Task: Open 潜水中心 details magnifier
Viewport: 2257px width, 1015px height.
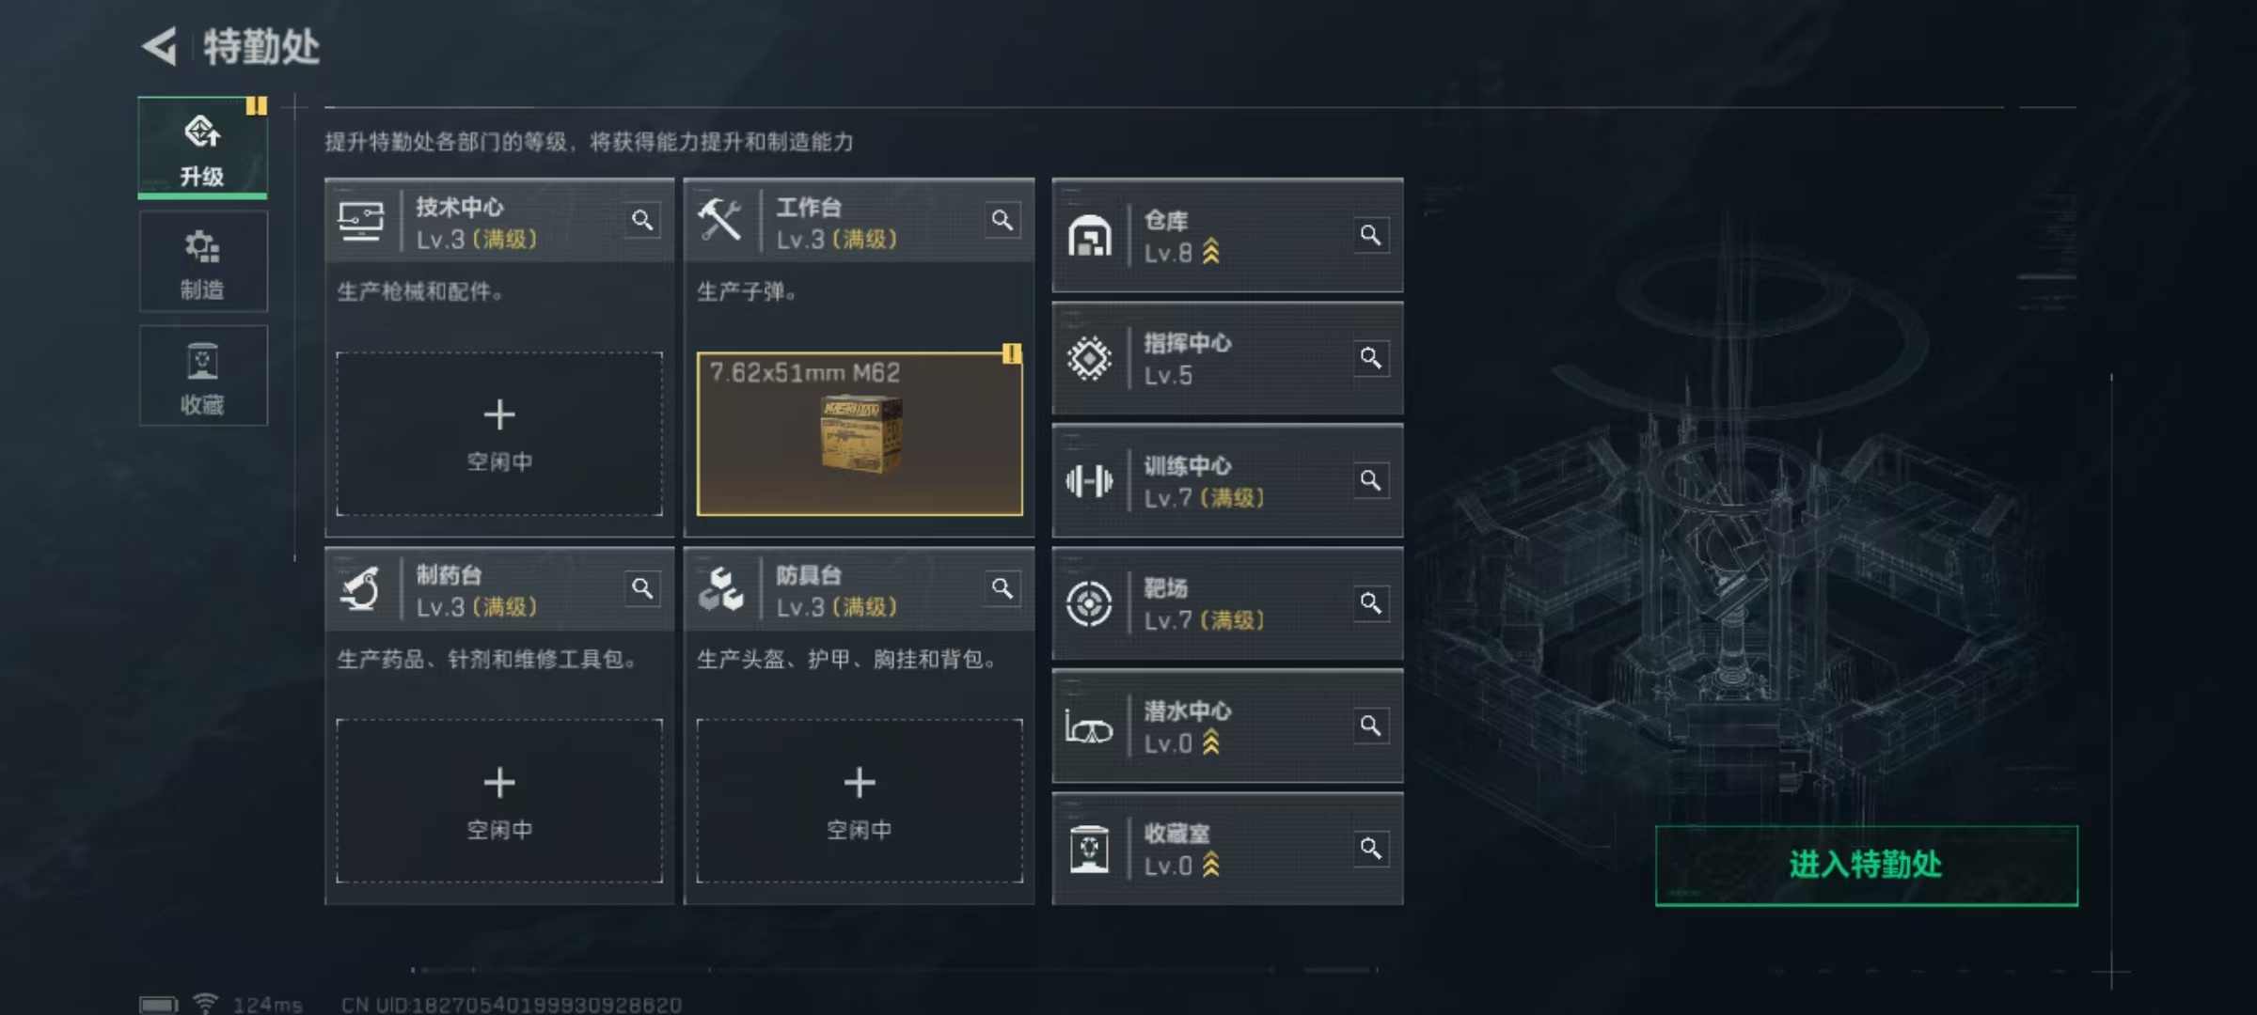Action: pyautogui.click(x=1371, y=726)
